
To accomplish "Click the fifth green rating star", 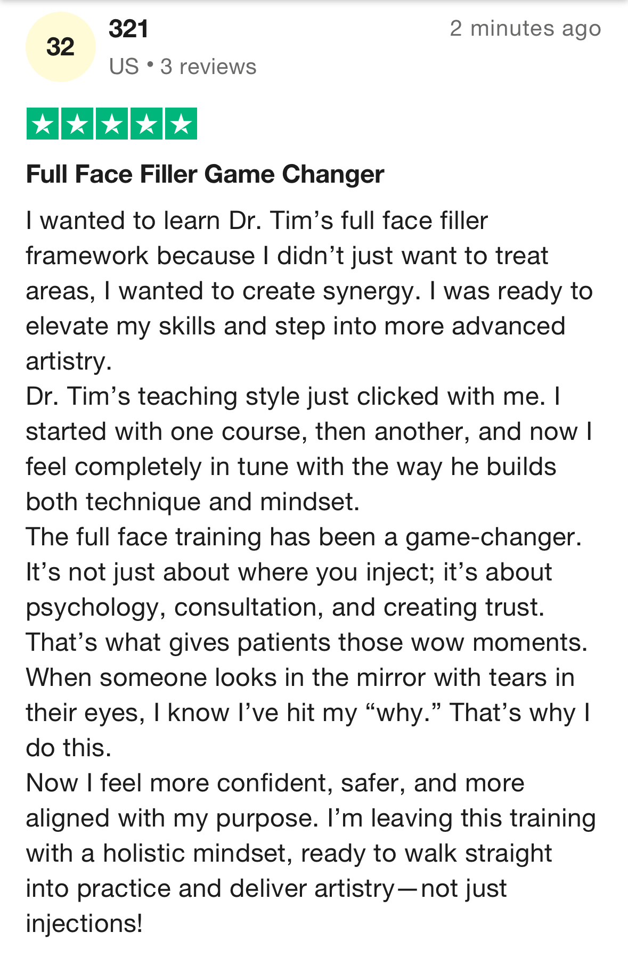I will coord(181,124).
